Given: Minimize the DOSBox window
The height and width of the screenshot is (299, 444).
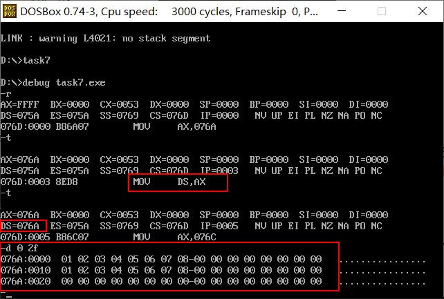Looking at the screenshot, I should tap(342, 11).
